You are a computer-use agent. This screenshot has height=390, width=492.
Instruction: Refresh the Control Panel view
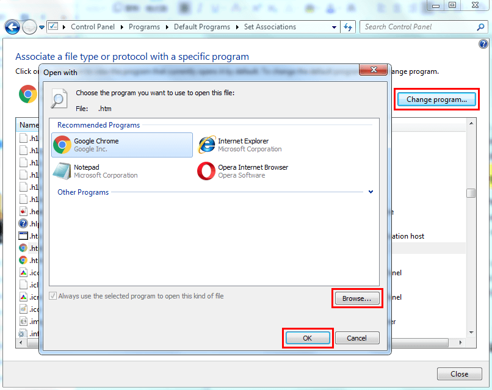coord(348,27)
